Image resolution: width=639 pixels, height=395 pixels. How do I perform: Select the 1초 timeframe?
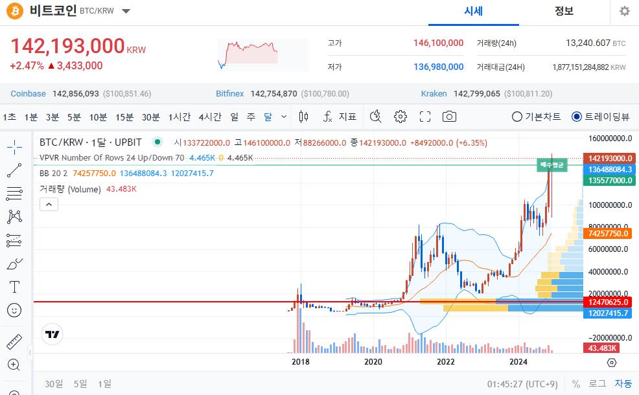pyautogui.click(x=9, y=117)
